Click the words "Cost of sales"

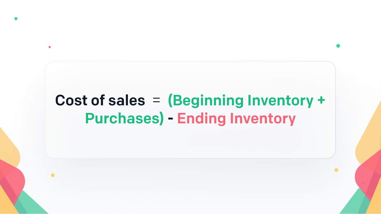coord(100,100)
